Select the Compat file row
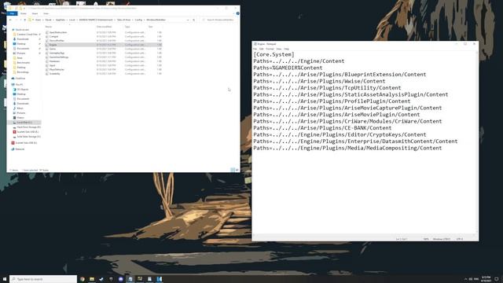This screenshot has width=503, height=283. (x=103, y=37)
